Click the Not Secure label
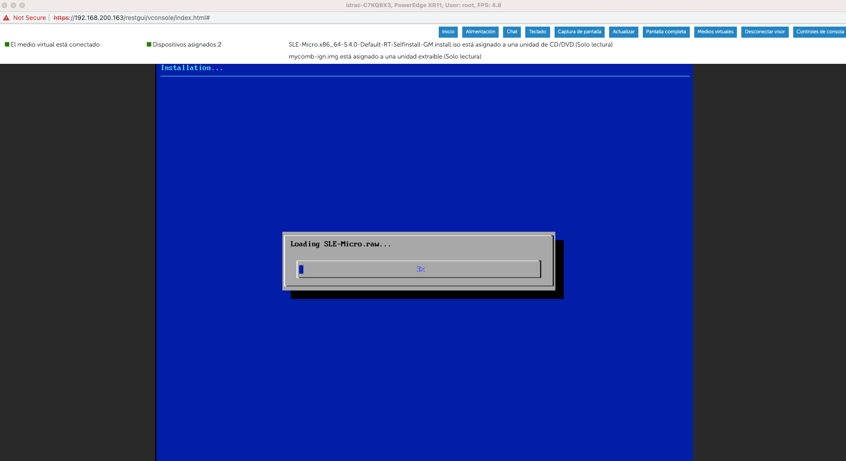This screenshot has width=846, height=461. pyautogui.click(x=29, y=18)
